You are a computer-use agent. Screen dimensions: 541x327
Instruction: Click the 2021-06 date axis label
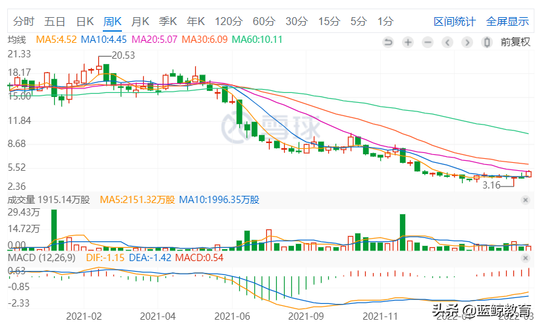(232, 316)
